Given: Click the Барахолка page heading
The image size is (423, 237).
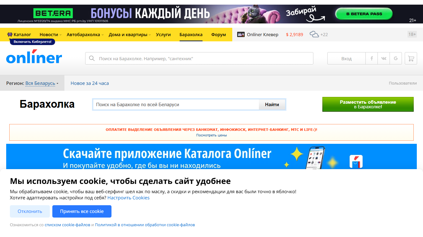Looking at the screenshot, I should point(47,104).
